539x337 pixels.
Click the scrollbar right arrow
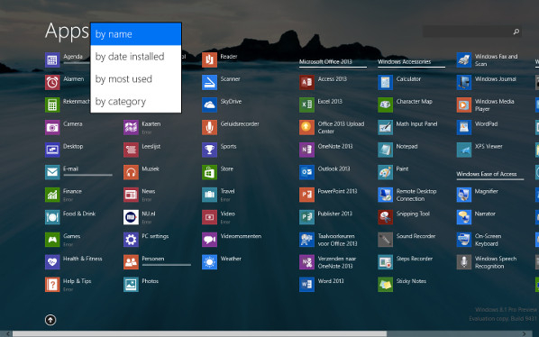524,333
